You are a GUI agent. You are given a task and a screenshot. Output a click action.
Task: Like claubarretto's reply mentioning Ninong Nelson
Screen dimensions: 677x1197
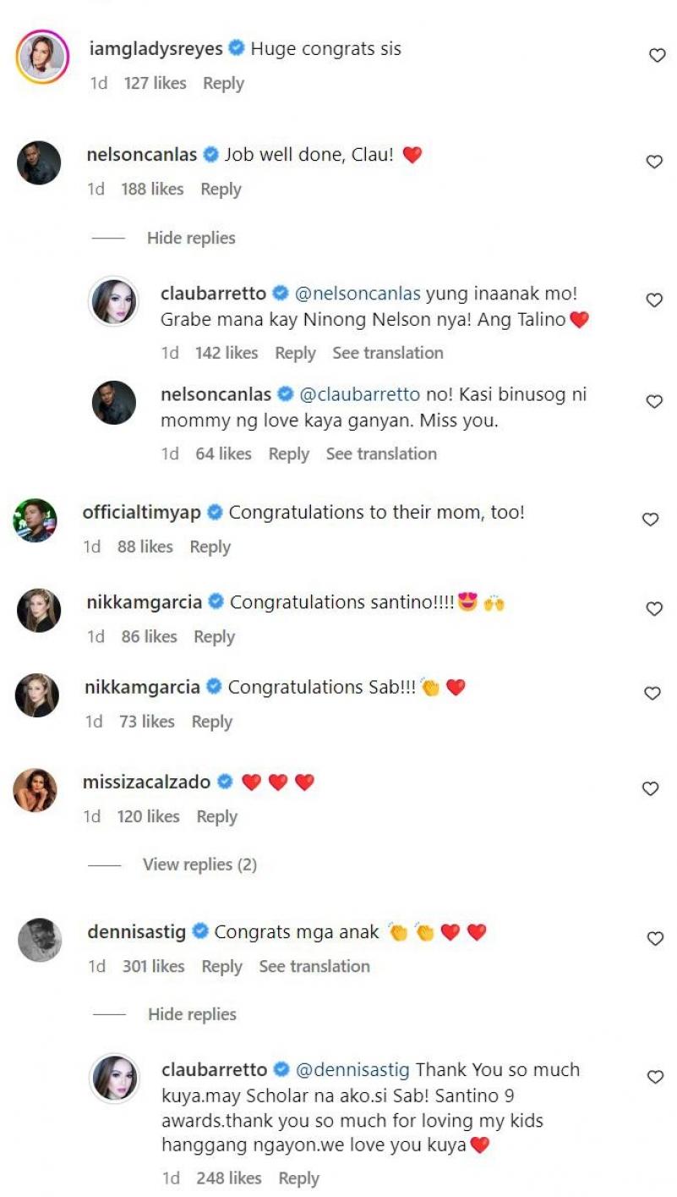654,300
